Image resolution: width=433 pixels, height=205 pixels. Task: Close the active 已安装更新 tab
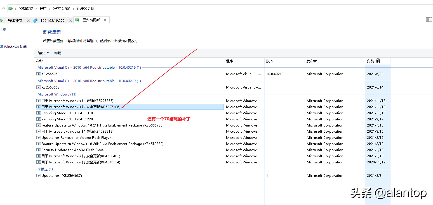coord(105,20)
